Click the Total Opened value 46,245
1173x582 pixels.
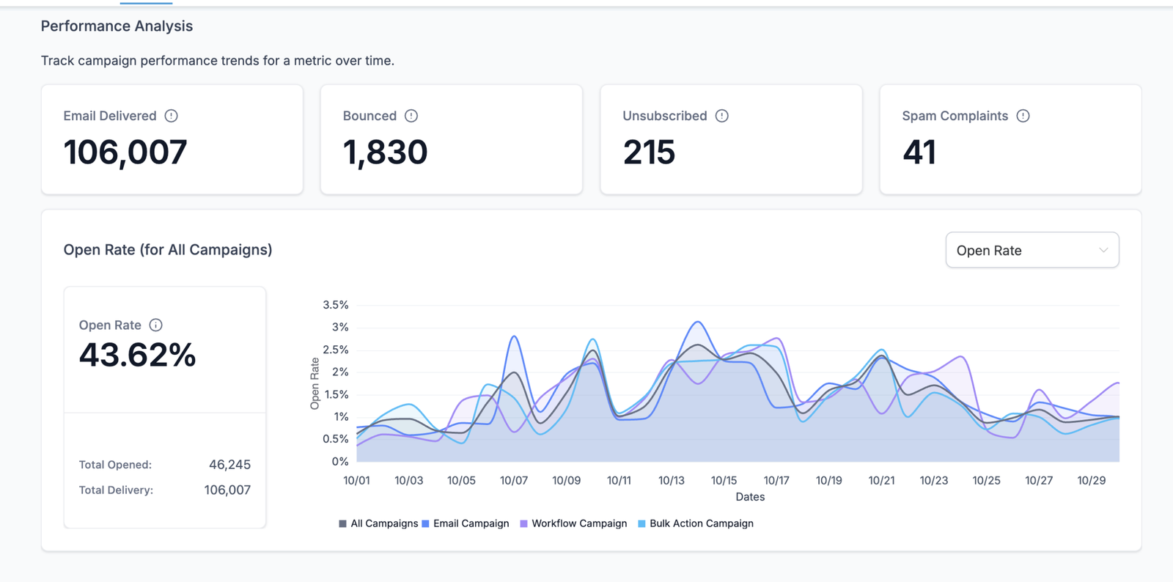point(229,465)
